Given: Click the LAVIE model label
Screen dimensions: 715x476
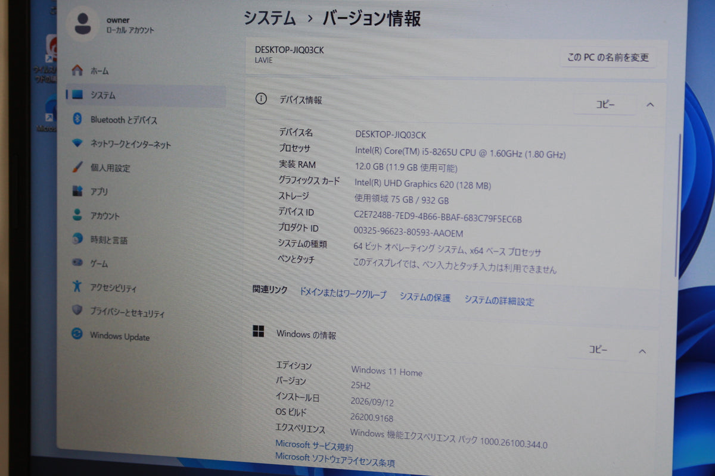Looking at the screenshot, I should coord(264,60).
